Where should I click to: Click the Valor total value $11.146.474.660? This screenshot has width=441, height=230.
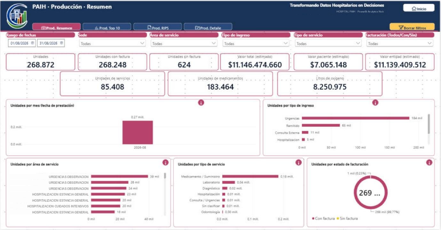tap(255, 65)
